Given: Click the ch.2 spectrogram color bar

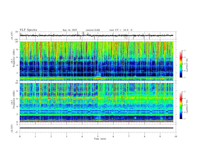Looking at the screenshot, I should 181,105.
